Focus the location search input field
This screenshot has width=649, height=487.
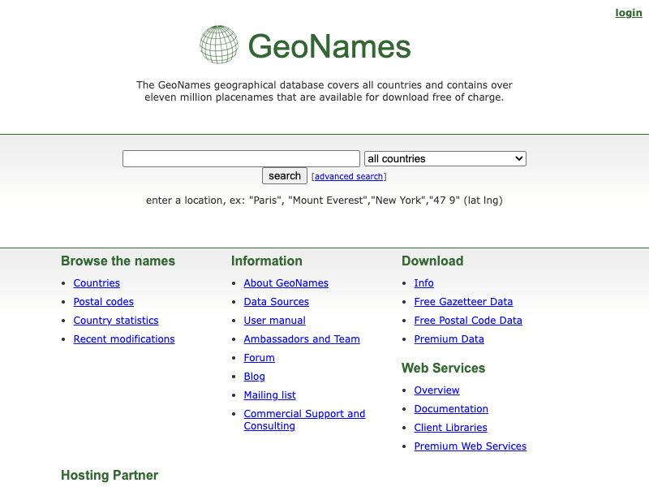point(241,158)
